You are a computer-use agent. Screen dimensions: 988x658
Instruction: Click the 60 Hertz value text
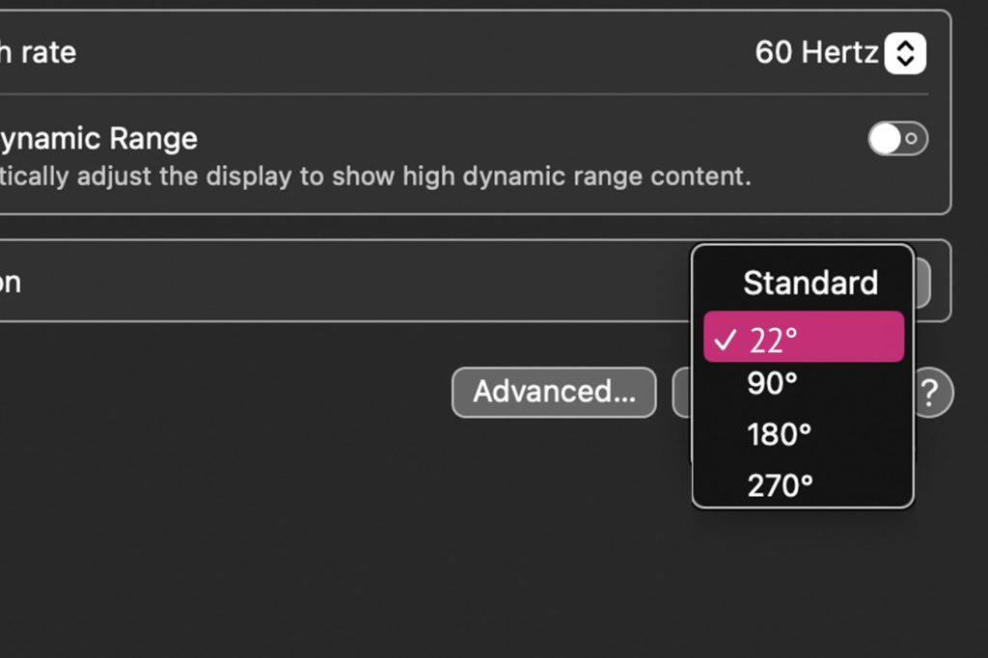pyautogui.click(x=816, y=52)
